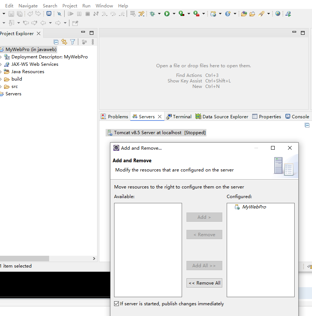
Task: Maximize the Project Explorer panel
Action: (x=92, y=33)
